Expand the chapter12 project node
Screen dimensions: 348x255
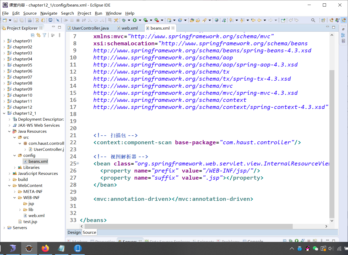click(x=4, y=107)
